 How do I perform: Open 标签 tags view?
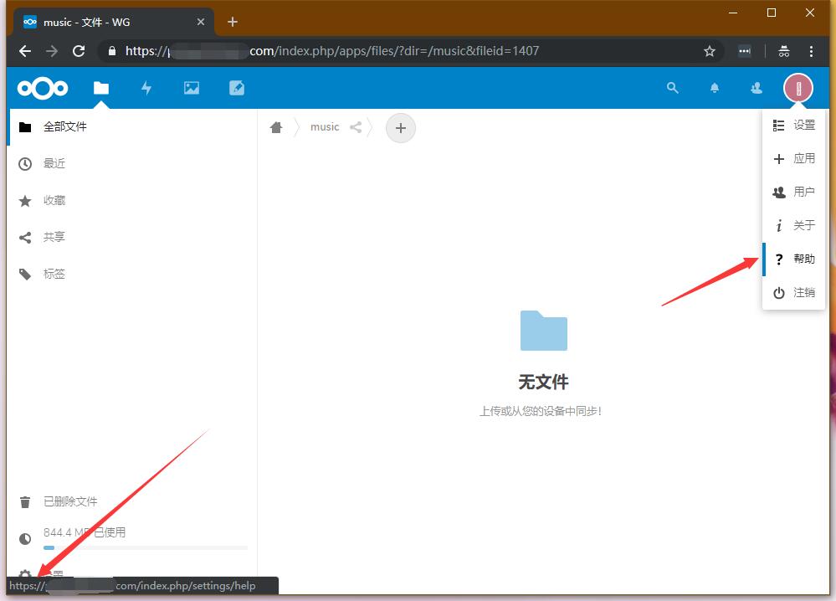pos(132,274)
